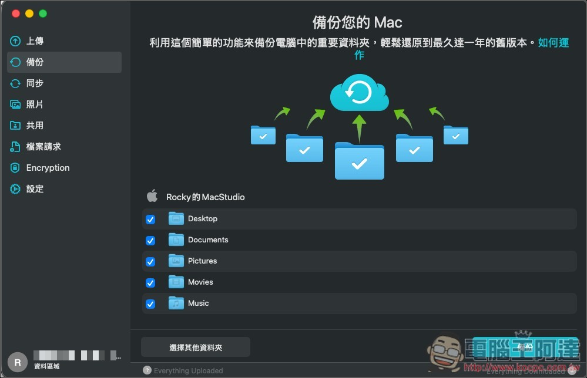Viewport: 587px width, 378px height.
Task: Click the shared folder icon in sidebar
Action: [x=15, y=126]
